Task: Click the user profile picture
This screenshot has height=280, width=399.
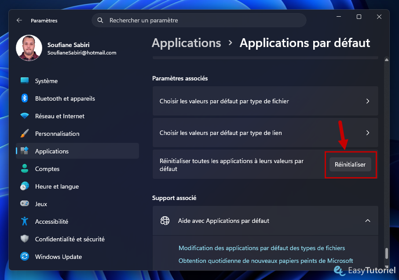Action: (x=29, y=48)
